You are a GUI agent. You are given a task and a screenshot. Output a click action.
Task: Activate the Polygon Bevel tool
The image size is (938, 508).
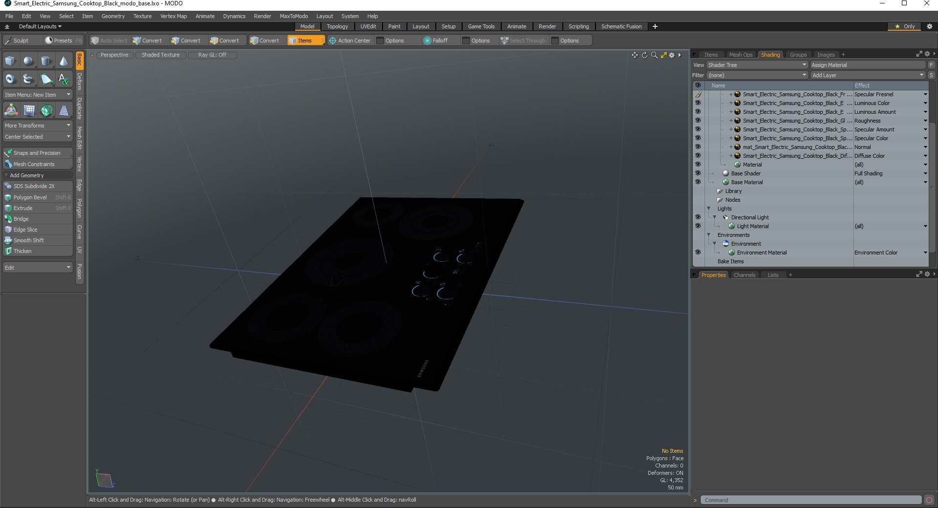tap(38, 197)
